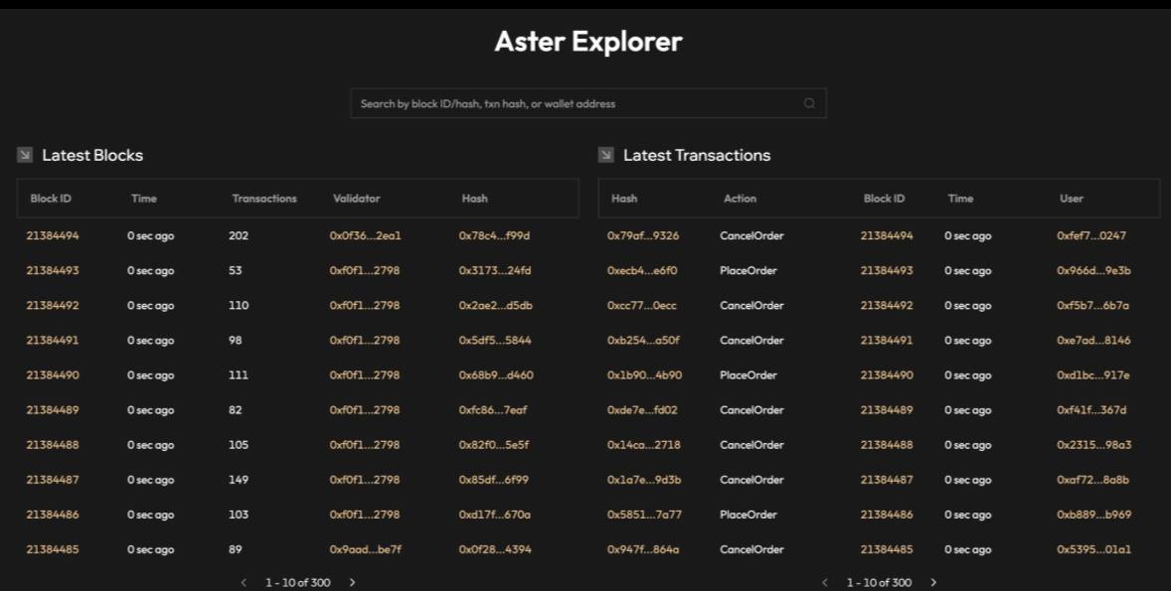Open block hash 0x68b9...d460
Image resolution: width=1171 pixels, height=591 pixels.
pyautogui.click(x=496, y=374)
